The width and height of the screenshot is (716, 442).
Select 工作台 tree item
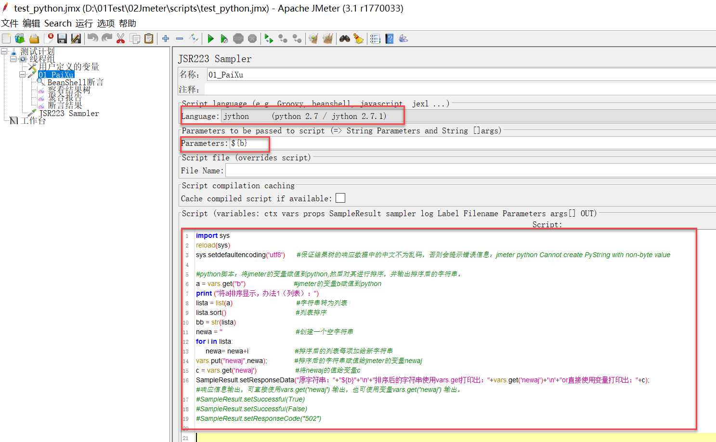point(33,120)
